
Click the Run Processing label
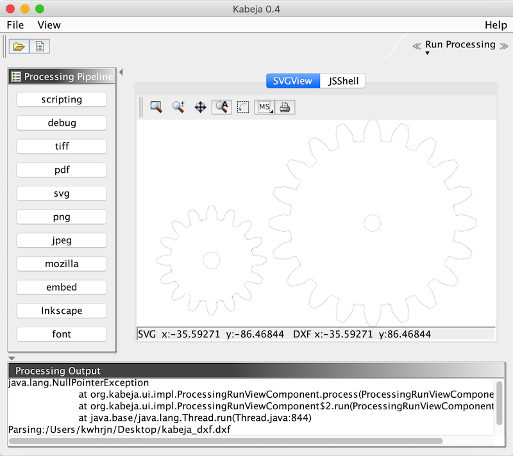[x=460, y=44]
